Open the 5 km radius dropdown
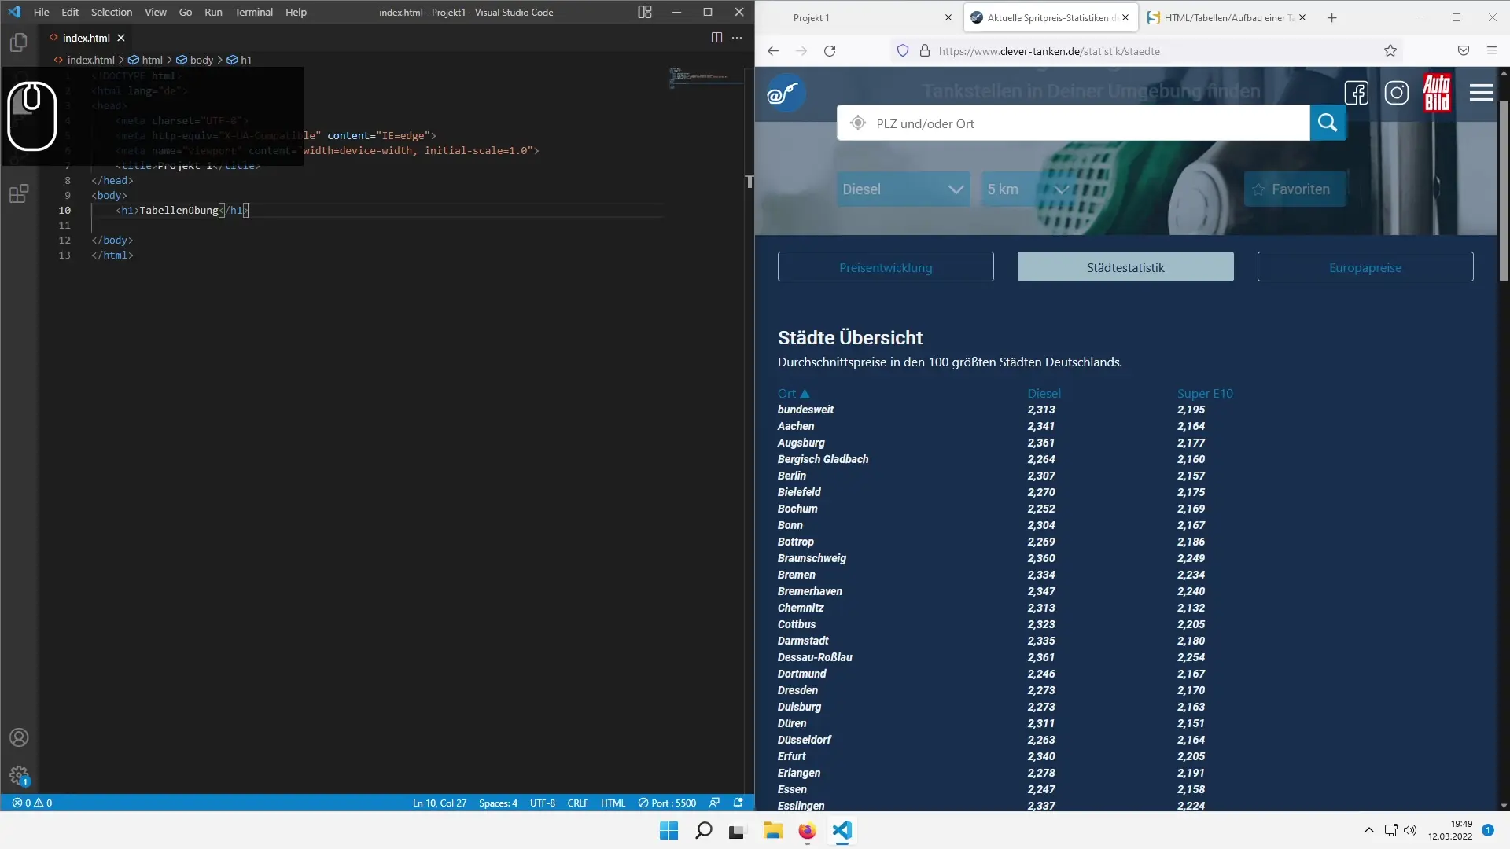The height and width of the screenshot is (849, 1510). 1027,189
